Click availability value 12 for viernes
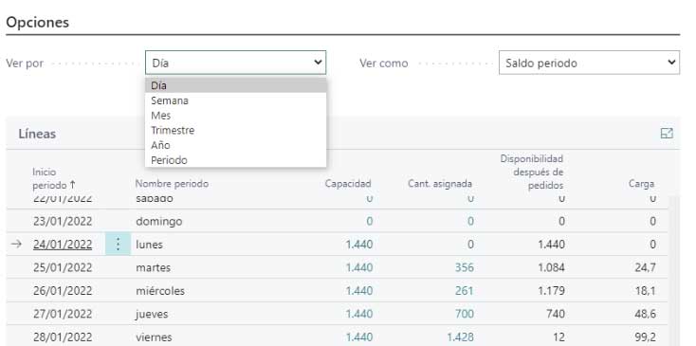 click(x=559, y=337)
